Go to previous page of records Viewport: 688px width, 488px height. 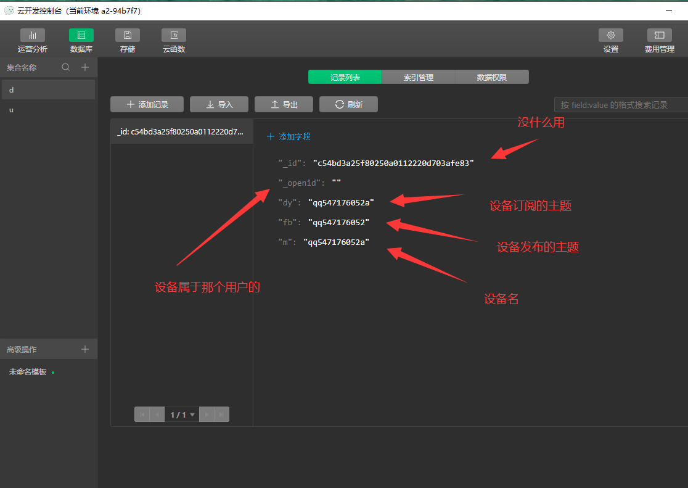point(157,414)
